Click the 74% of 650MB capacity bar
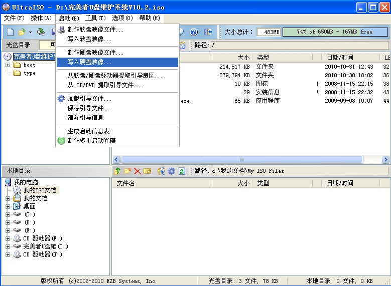This screenshot has width=391, height=286. click(335, 32)
